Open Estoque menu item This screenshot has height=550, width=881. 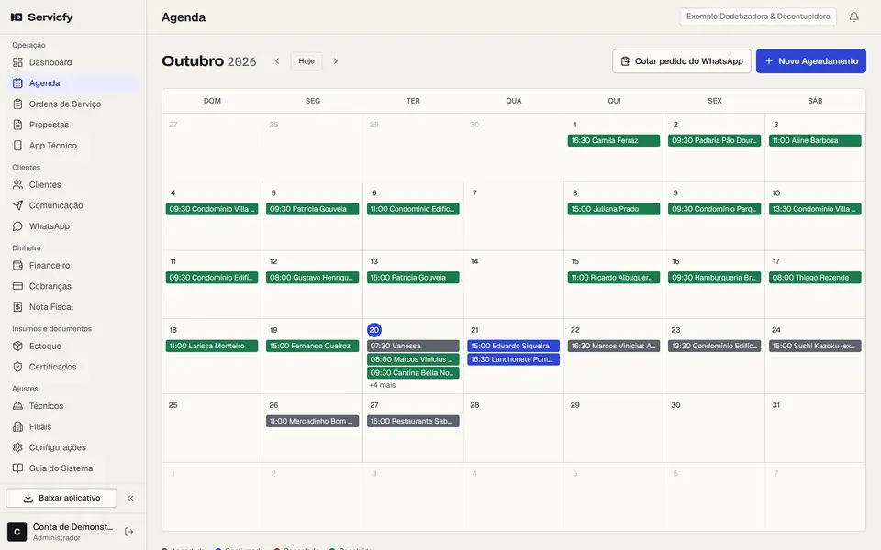tap(75, 346)
